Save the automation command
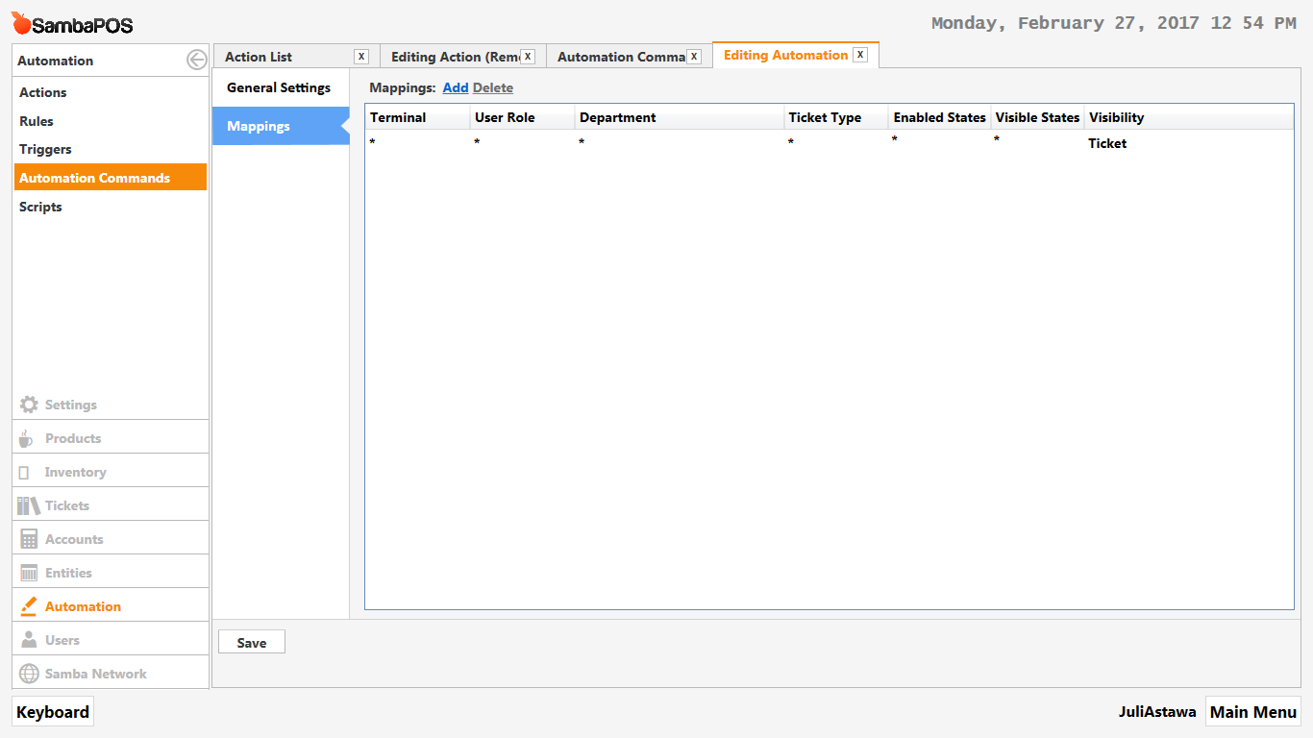 pos(252,643)
